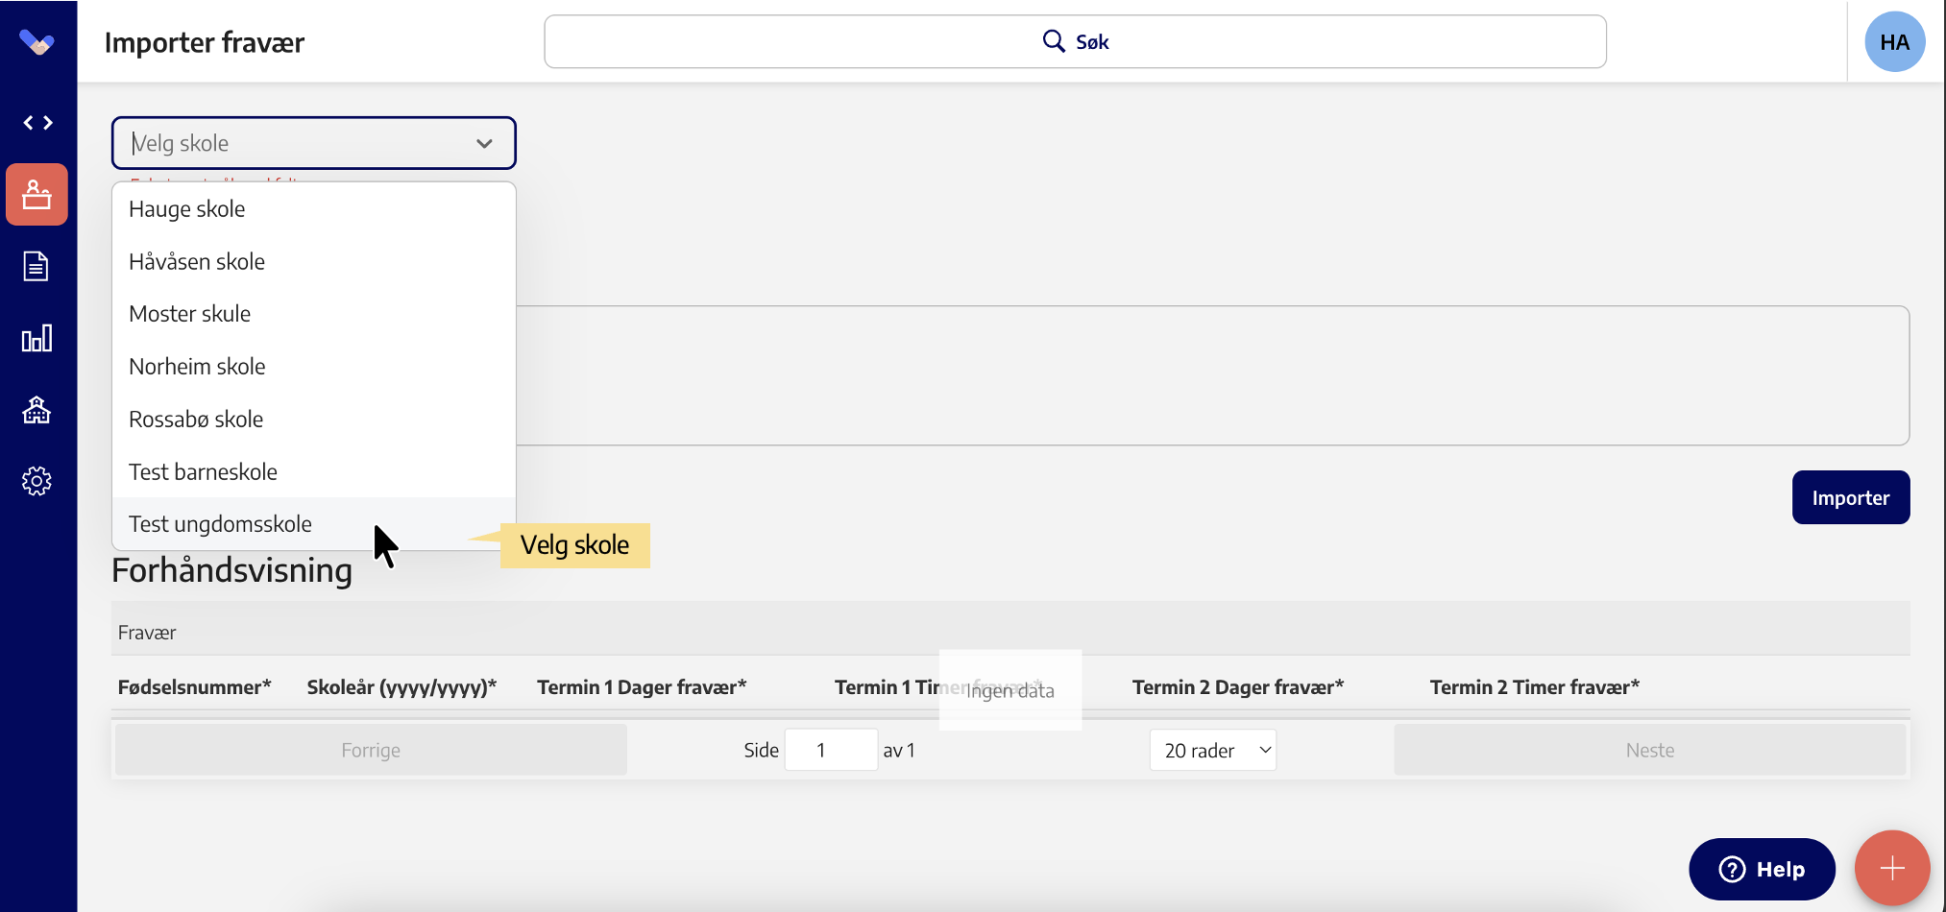Image resolution: width=1946 pixels, height=912 pixels.
Task: Click the red plus floating button
Action: coord(1891,868)
